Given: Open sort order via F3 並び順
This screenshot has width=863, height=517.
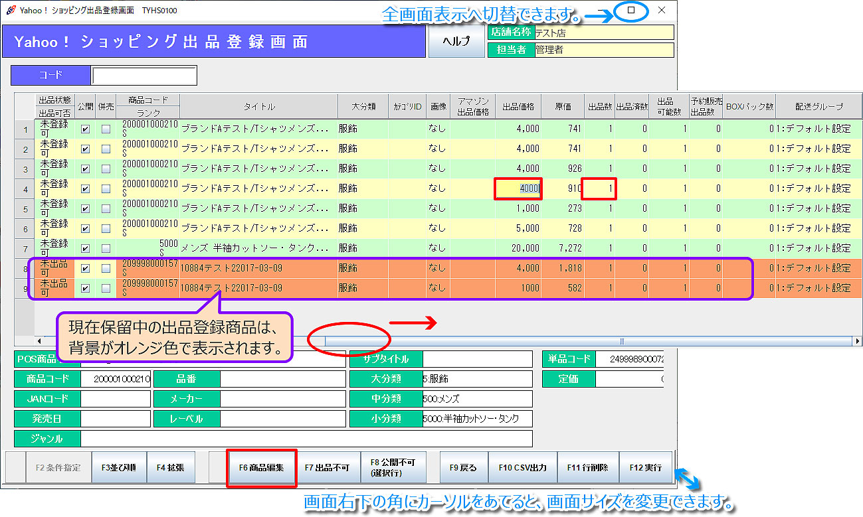Looking at the screenshot, I should [x=119, y=468].
